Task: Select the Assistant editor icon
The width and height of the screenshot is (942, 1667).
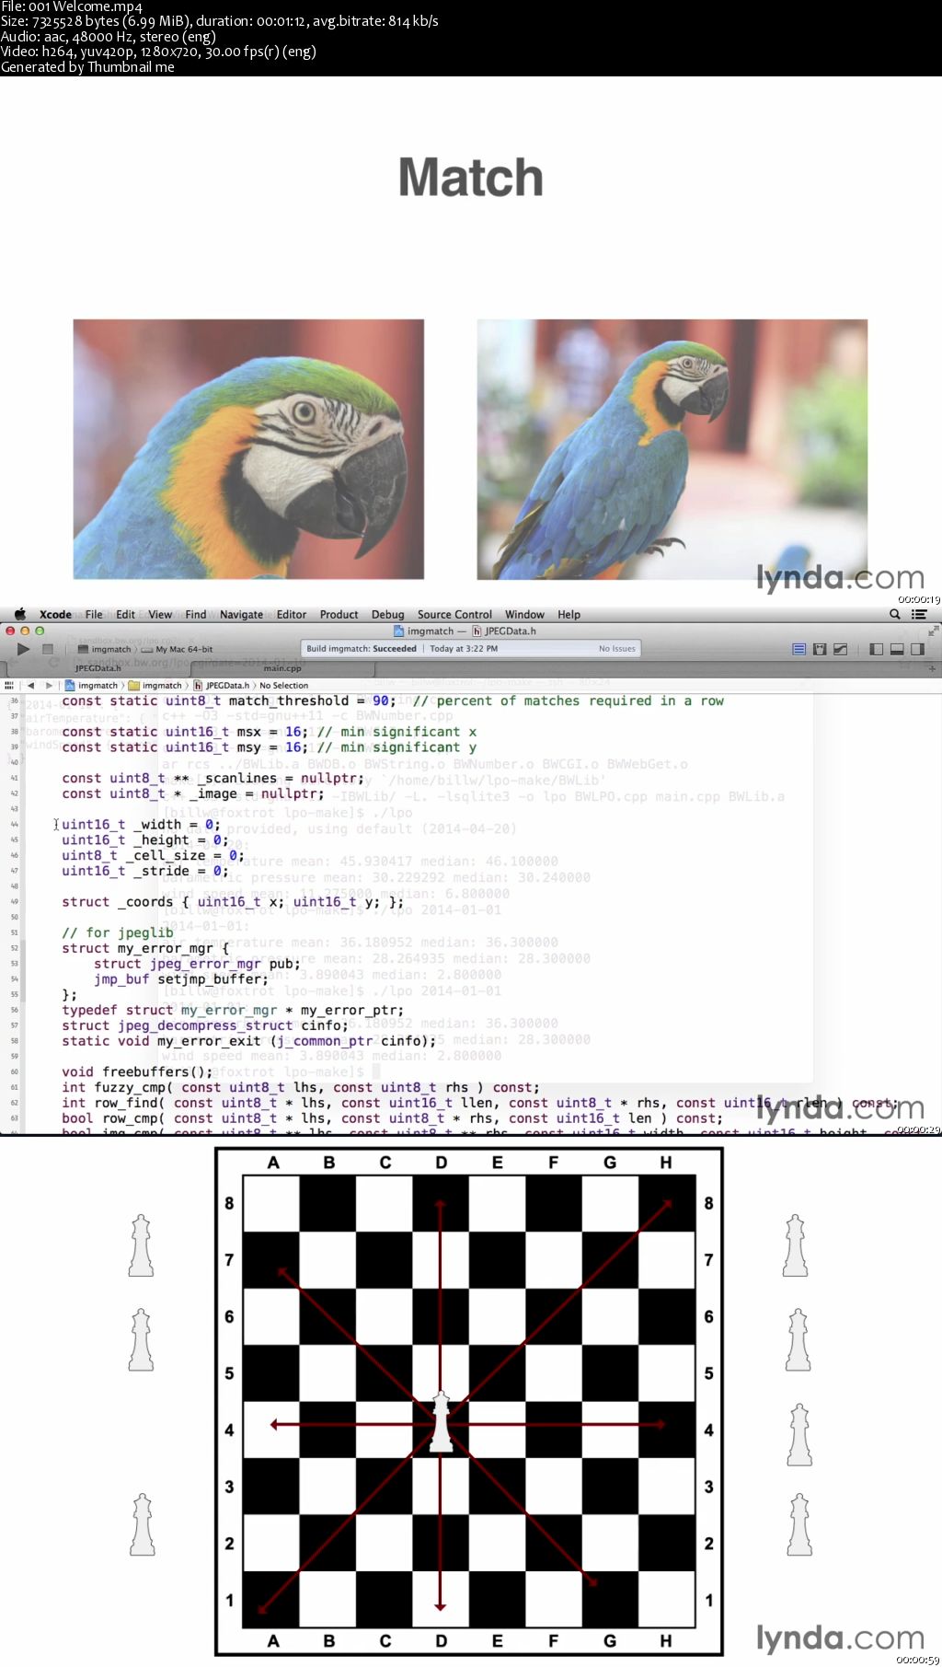Action: 820,649
